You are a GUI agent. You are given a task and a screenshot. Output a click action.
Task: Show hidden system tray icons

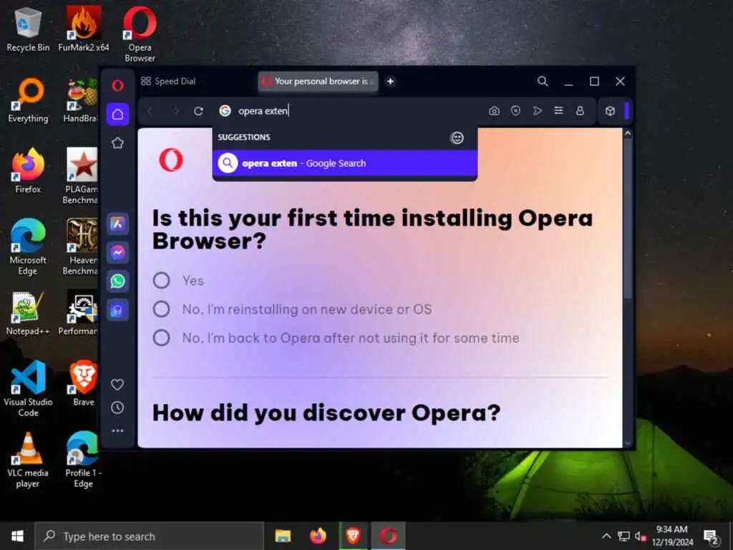tap(606, 536)
